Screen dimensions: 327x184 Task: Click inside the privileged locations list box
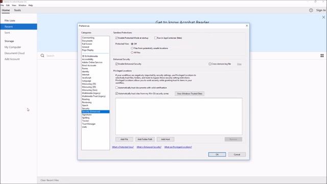coord(179,116)
